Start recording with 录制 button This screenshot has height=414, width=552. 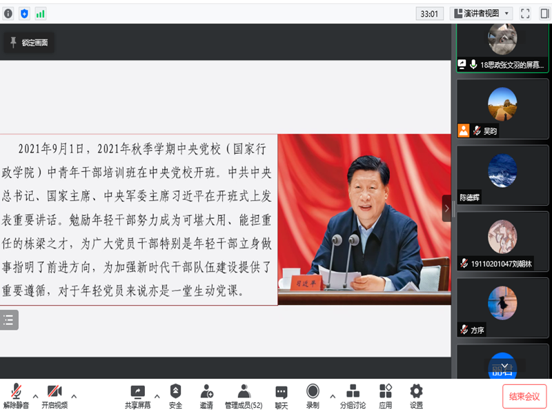click(x=313, y=395)
